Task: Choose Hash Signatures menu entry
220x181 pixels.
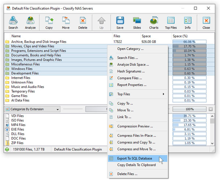Action: [131, 71]
